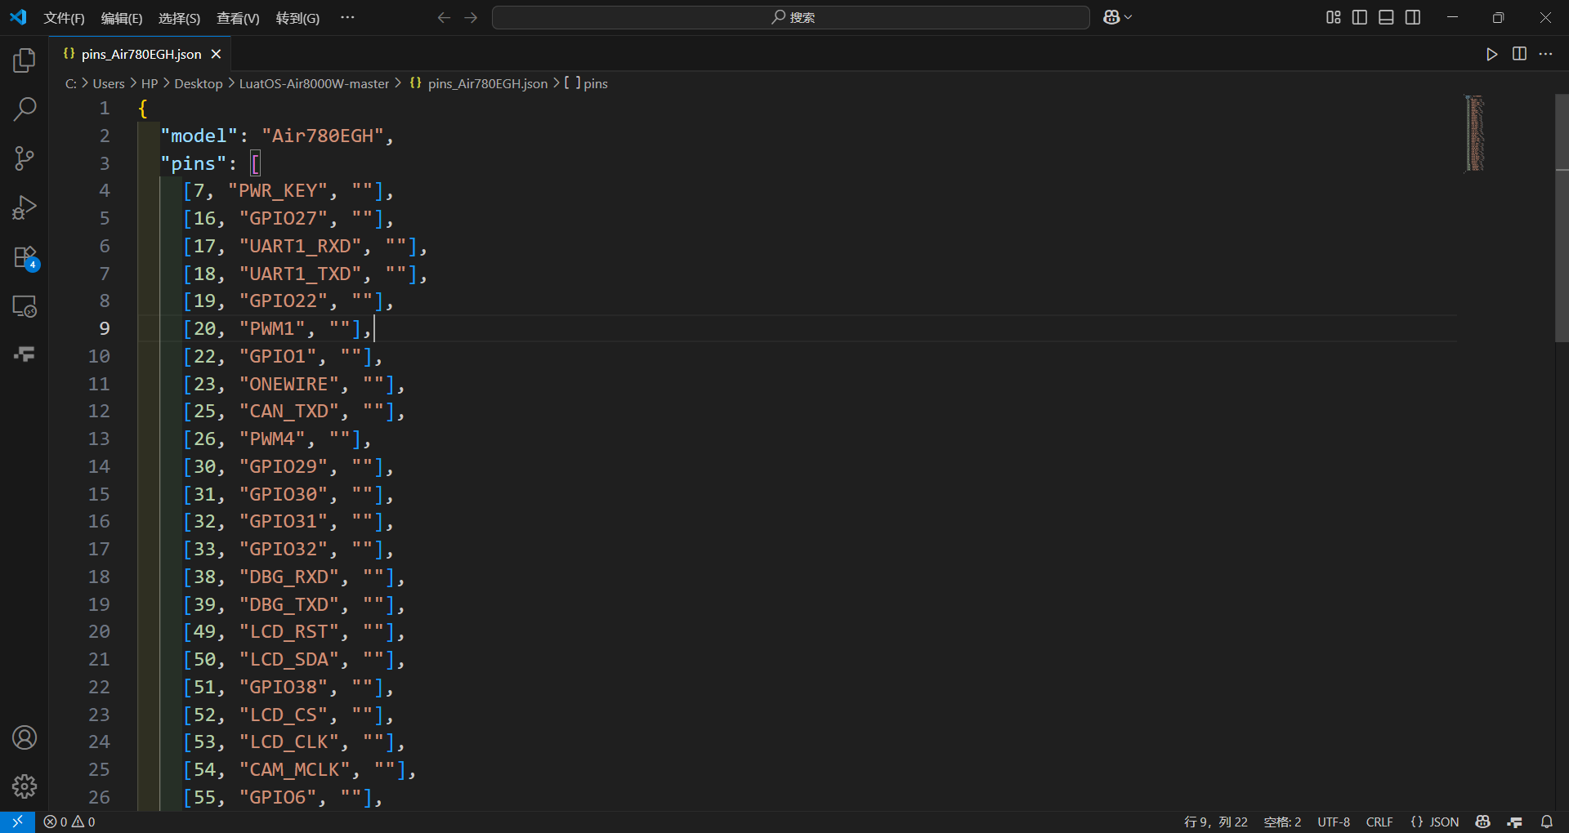
Task: Toggle the secondary side bar visibility
Action: (x=1413, y=17)
